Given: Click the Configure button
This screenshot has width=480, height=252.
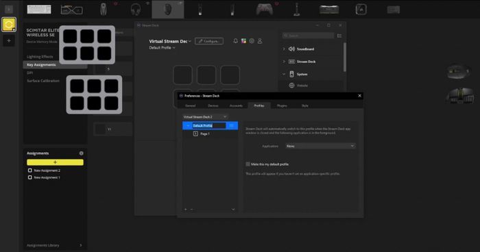Looking at the screenshot, I should click(x=209, y=41).
